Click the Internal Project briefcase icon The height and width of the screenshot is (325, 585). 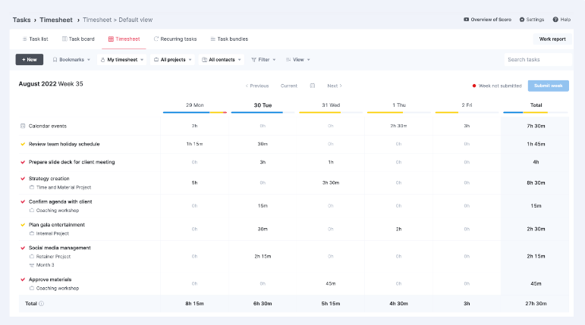32,233
